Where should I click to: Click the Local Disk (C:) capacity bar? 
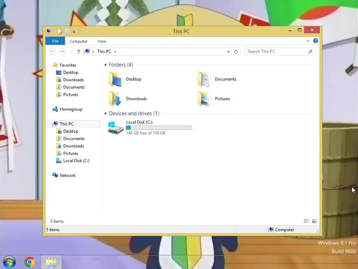point(159,128)
